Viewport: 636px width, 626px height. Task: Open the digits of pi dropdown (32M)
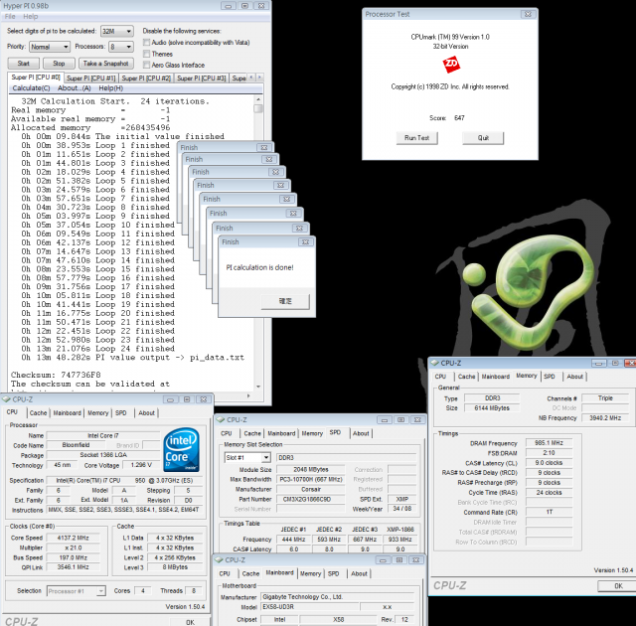[117, 31]
